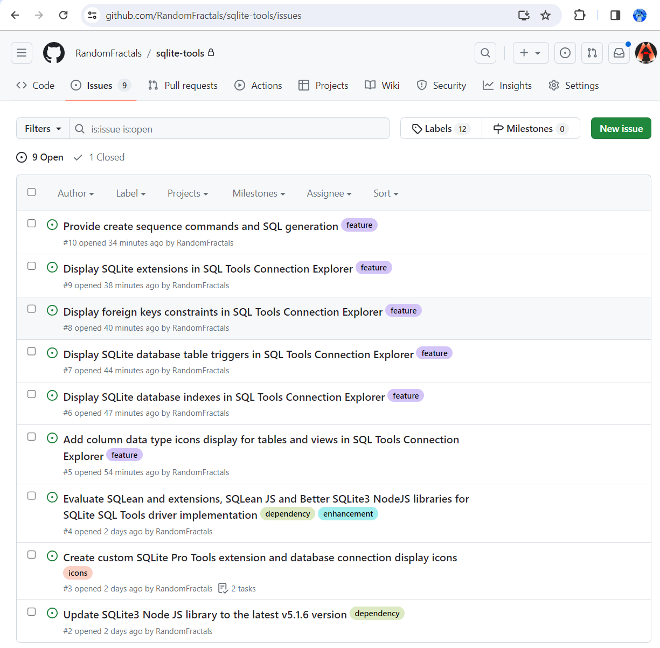Image resolution: width=660 pixels, height=648 pixels.
Task: Click the green dependency label on issue #2
Action: (377, 614)
